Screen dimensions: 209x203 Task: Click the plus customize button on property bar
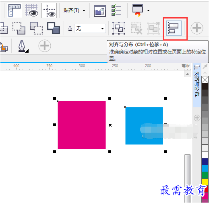(197, 28)
